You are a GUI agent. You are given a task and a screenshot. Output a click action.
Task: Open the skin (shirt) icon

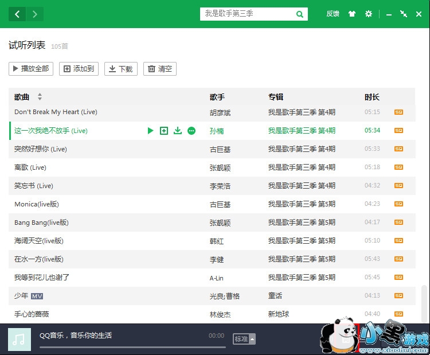[x=352, y=14]
